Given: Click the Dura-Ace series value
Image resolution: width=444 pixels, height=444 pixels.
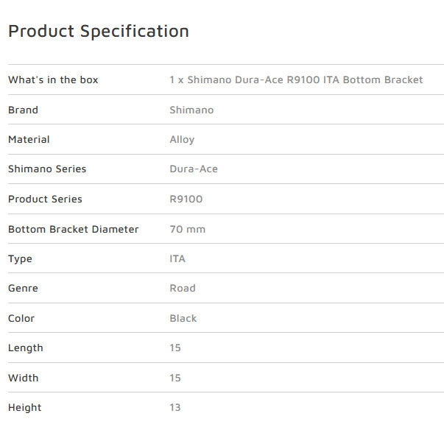Looking at the screenshot, I should (194, 169).
